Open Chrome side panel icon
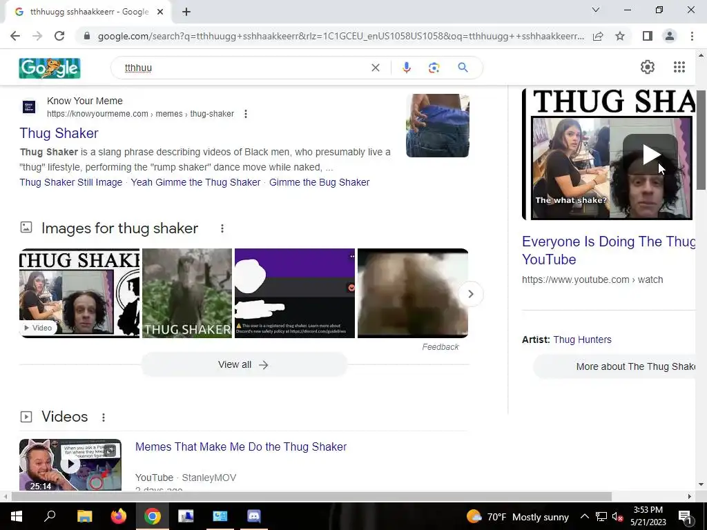 click(648, 36)
